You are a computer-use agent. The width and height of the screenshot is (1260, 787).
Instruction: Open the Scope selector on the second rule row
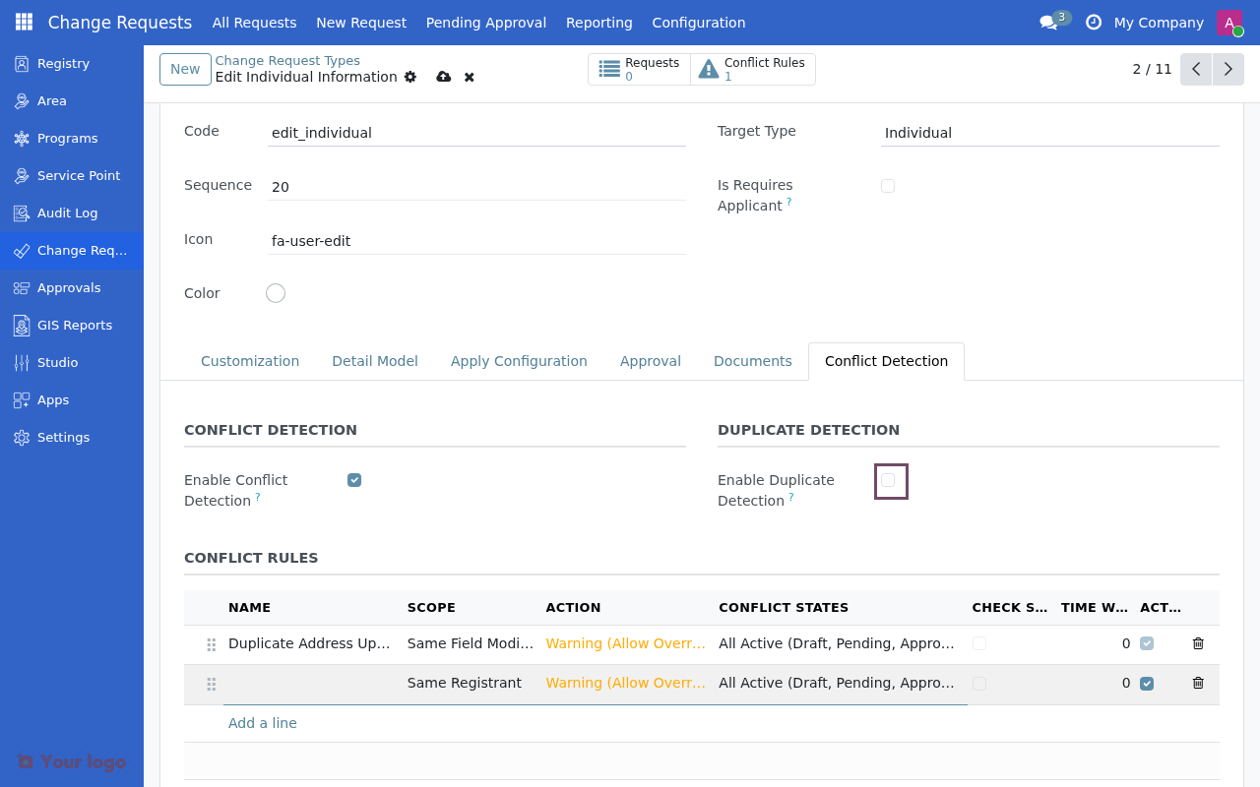tap(465, 683)
